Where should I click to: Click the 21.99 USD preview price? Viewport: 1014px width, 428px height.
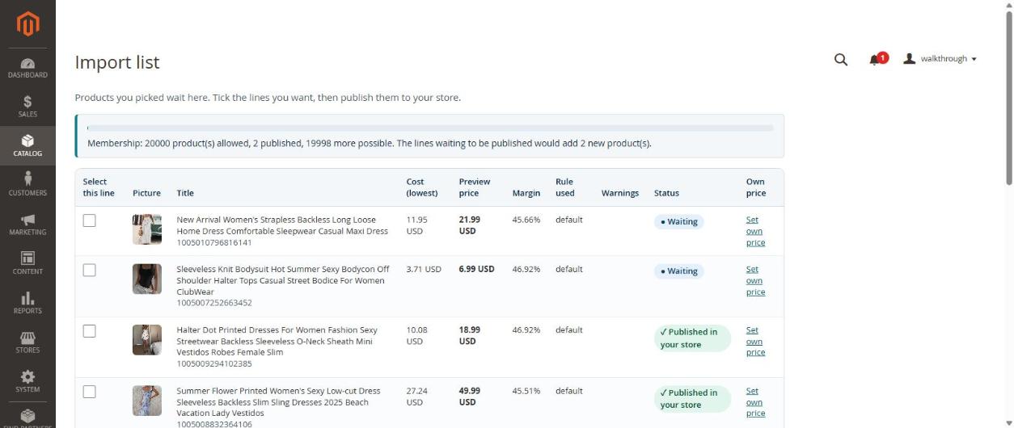coord(470,225)
